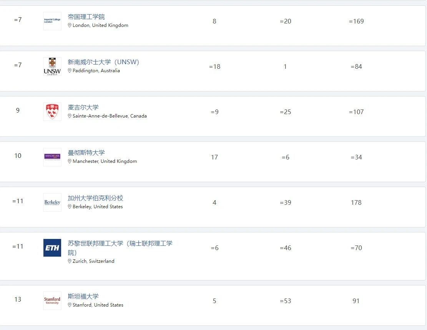Image resolution: width=427 pixels, height=330 pixels.
Task: Click the Manchester University purple logo
Action: [x=52, y=157]
